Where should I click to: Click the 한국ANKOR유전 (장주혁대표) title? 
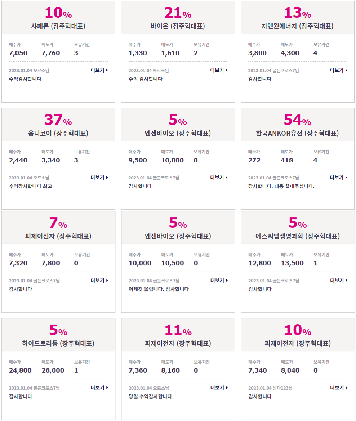297,134
